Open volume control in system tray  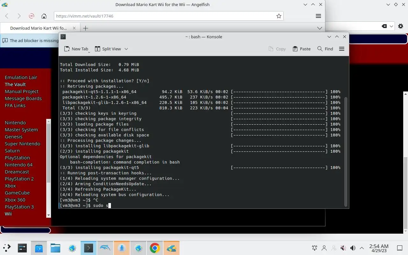pos(353,248)
